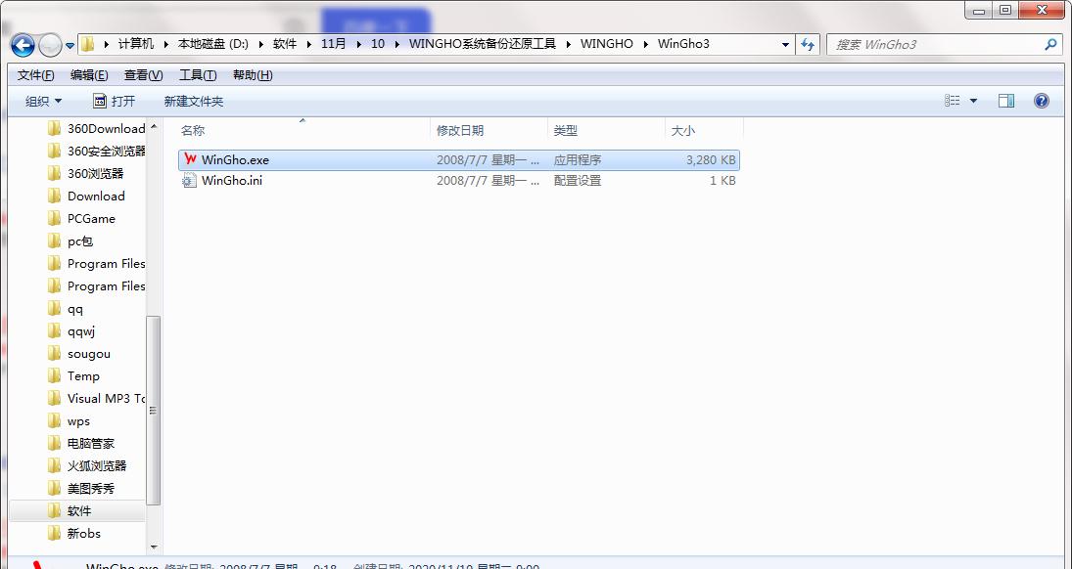Click the WinGho.ini settings file icon
Screen dimensions: 1072x569
(189, 180)
